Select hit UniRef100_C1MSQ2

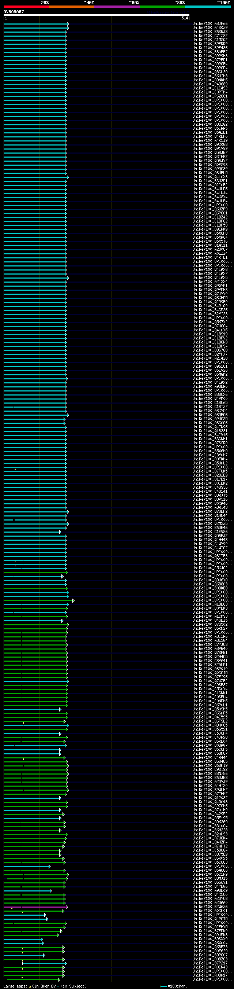(210, 40)
